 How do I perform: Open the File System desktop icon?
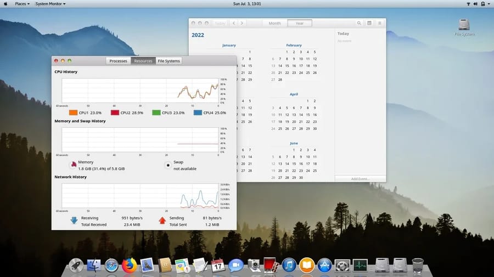coord(464,27)
